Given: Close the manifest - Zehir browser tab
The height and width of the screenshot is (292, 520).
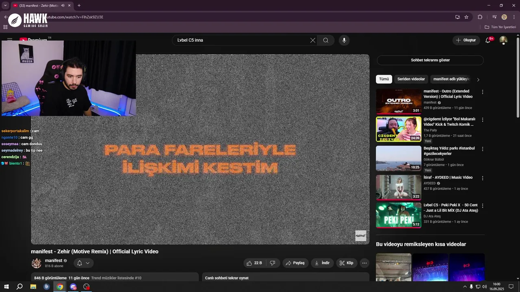Looking at the screenshot, I should 69,6.
